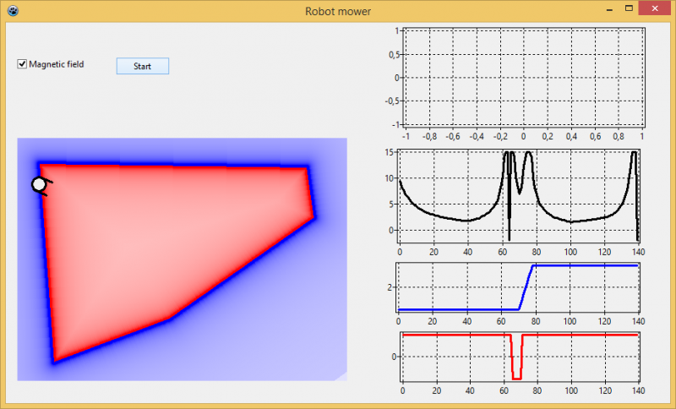Click the black magnetic signal chart

(x=518, y=196)
